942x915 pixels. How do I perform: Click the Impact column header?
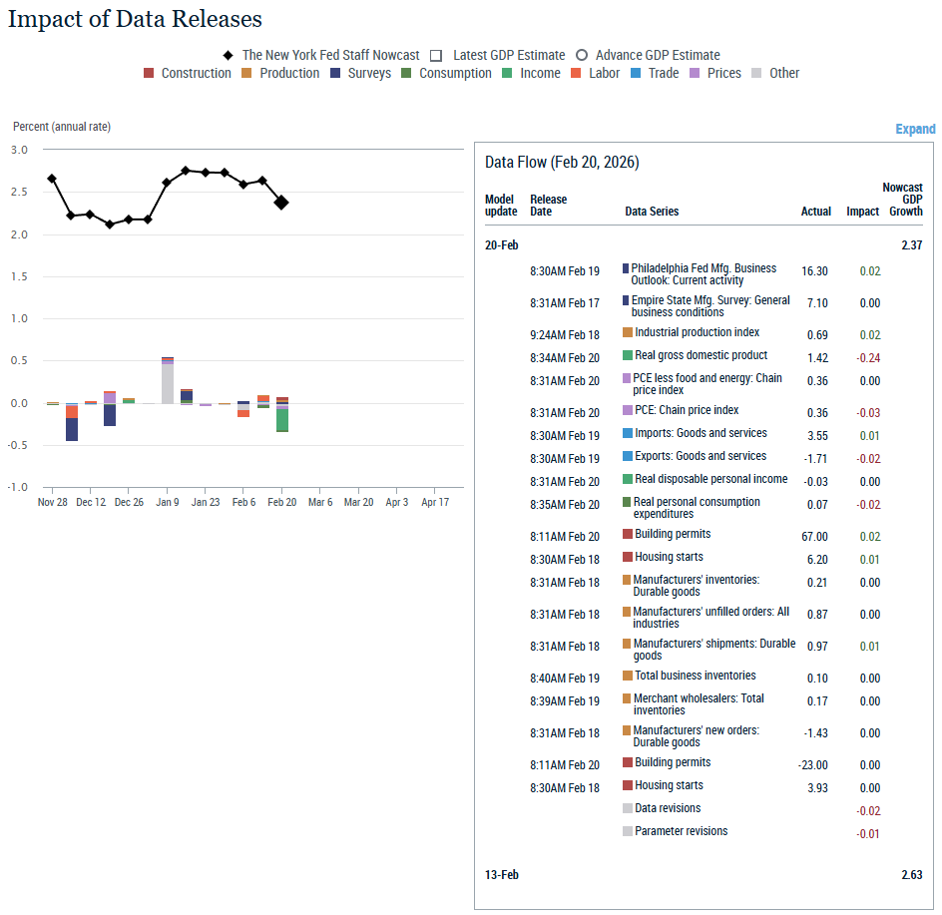(x=862, y=212)
